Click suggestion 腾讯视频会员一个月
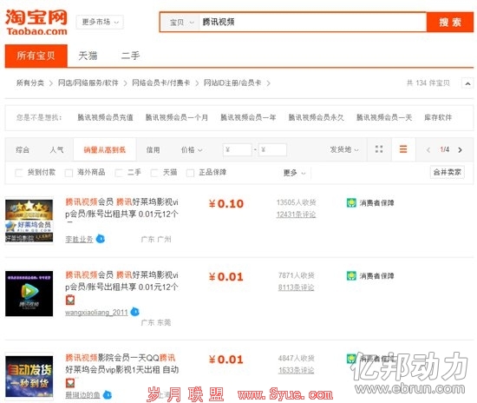The image size is (477, 403). click(176, 117)
